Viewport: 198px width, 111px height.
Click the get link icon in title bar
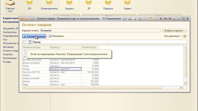click(145, 19)
